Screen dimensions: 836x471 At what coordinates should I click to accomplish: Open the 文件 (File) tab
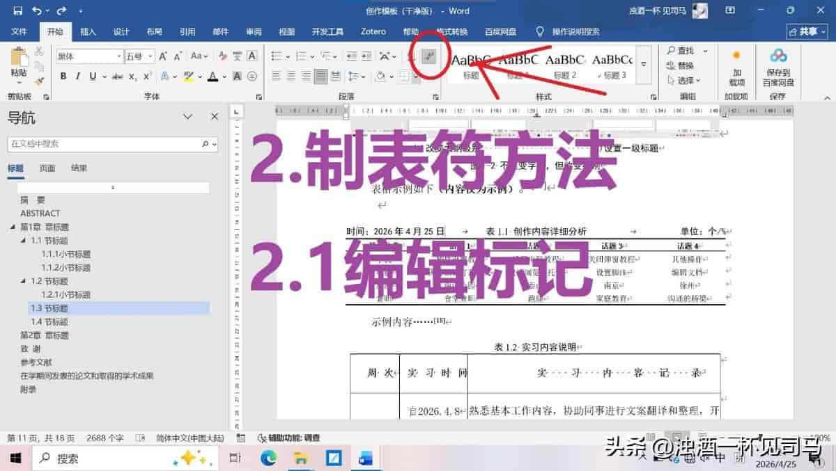(x=19, y=31)
